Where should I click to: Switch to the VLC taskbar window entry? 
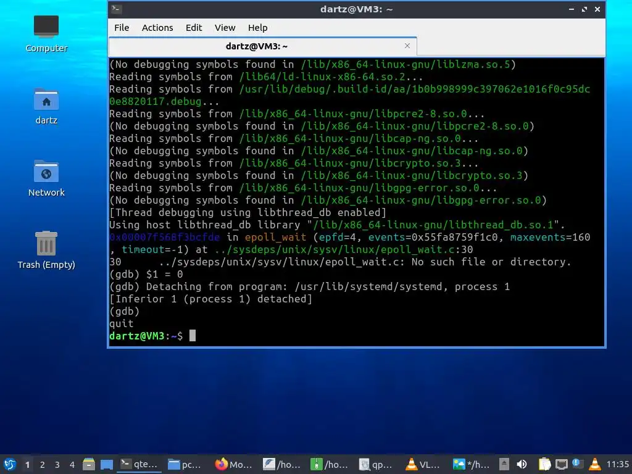(423, 464)
